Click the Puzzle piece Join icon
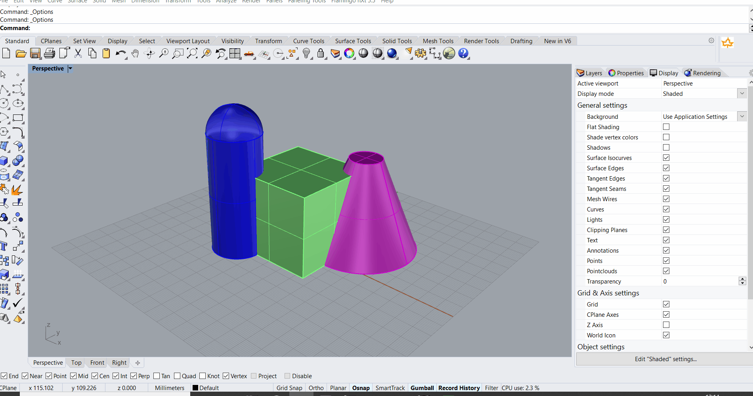753x396 pixels. 4,189
